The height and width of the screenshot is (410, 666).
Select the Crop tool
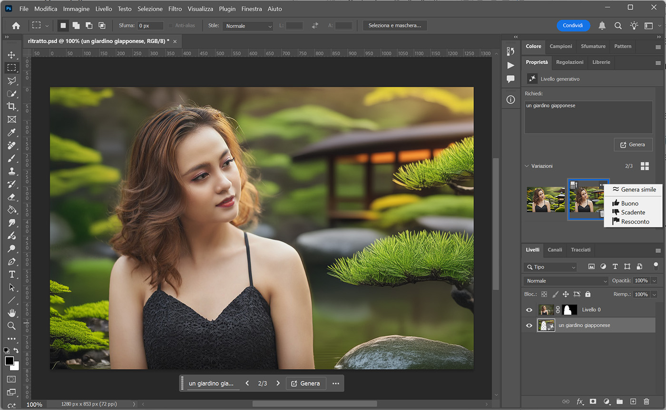[12, 106]
